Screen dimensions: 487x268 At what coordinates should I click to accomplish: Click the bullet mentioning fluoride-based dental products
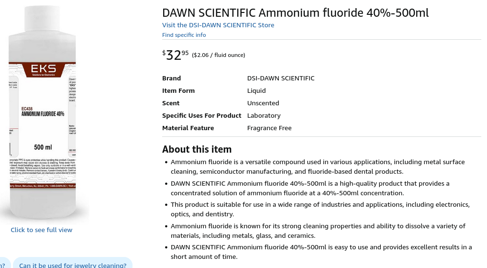pyautogui.click(x=317, y=167)
